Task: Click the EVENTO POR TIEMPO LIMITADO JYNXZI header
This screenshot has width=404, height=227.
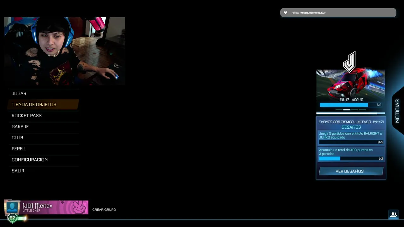Action: 351,122
